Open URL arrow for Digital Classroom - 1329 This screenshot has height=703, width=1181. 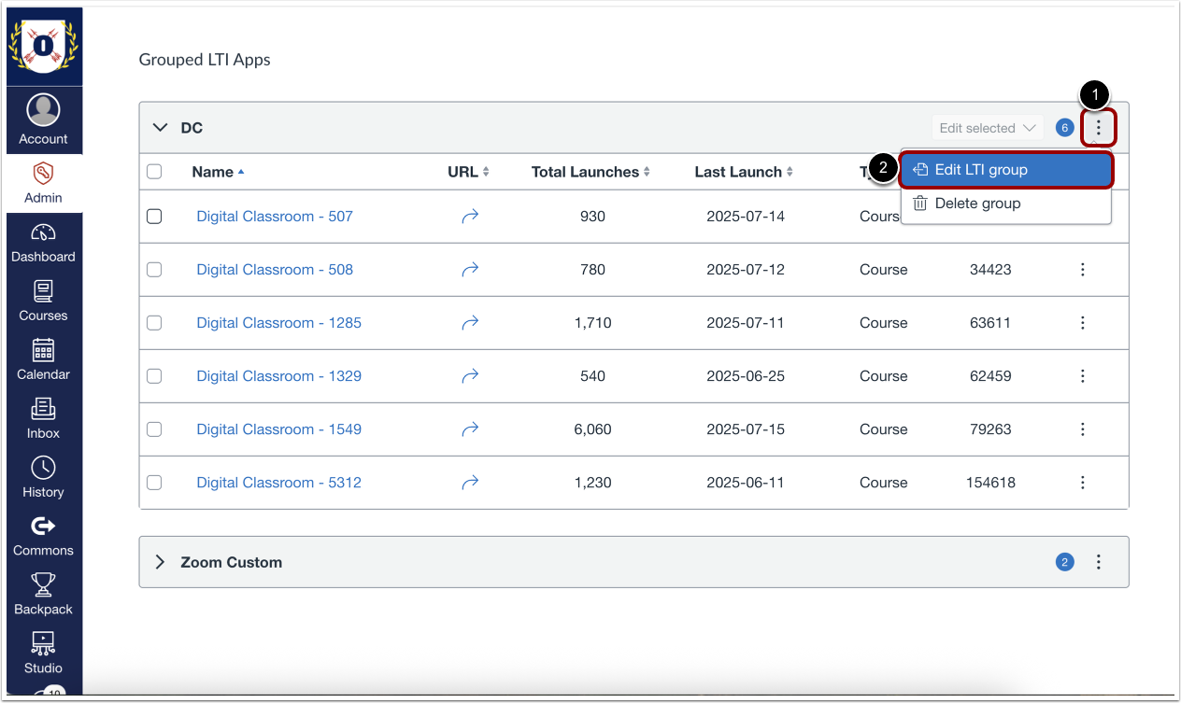(x=470, y=376)
